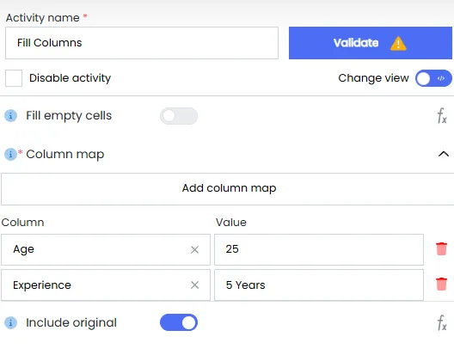The image size is (454, 355).
Task: Collapse the Column map section chevron
Action: 444,154
